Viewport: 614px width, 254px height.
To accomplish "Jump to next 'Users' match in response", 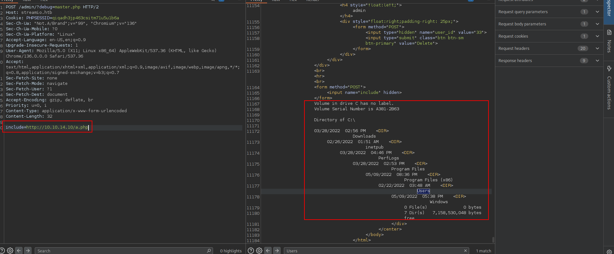I will point(277,250).
